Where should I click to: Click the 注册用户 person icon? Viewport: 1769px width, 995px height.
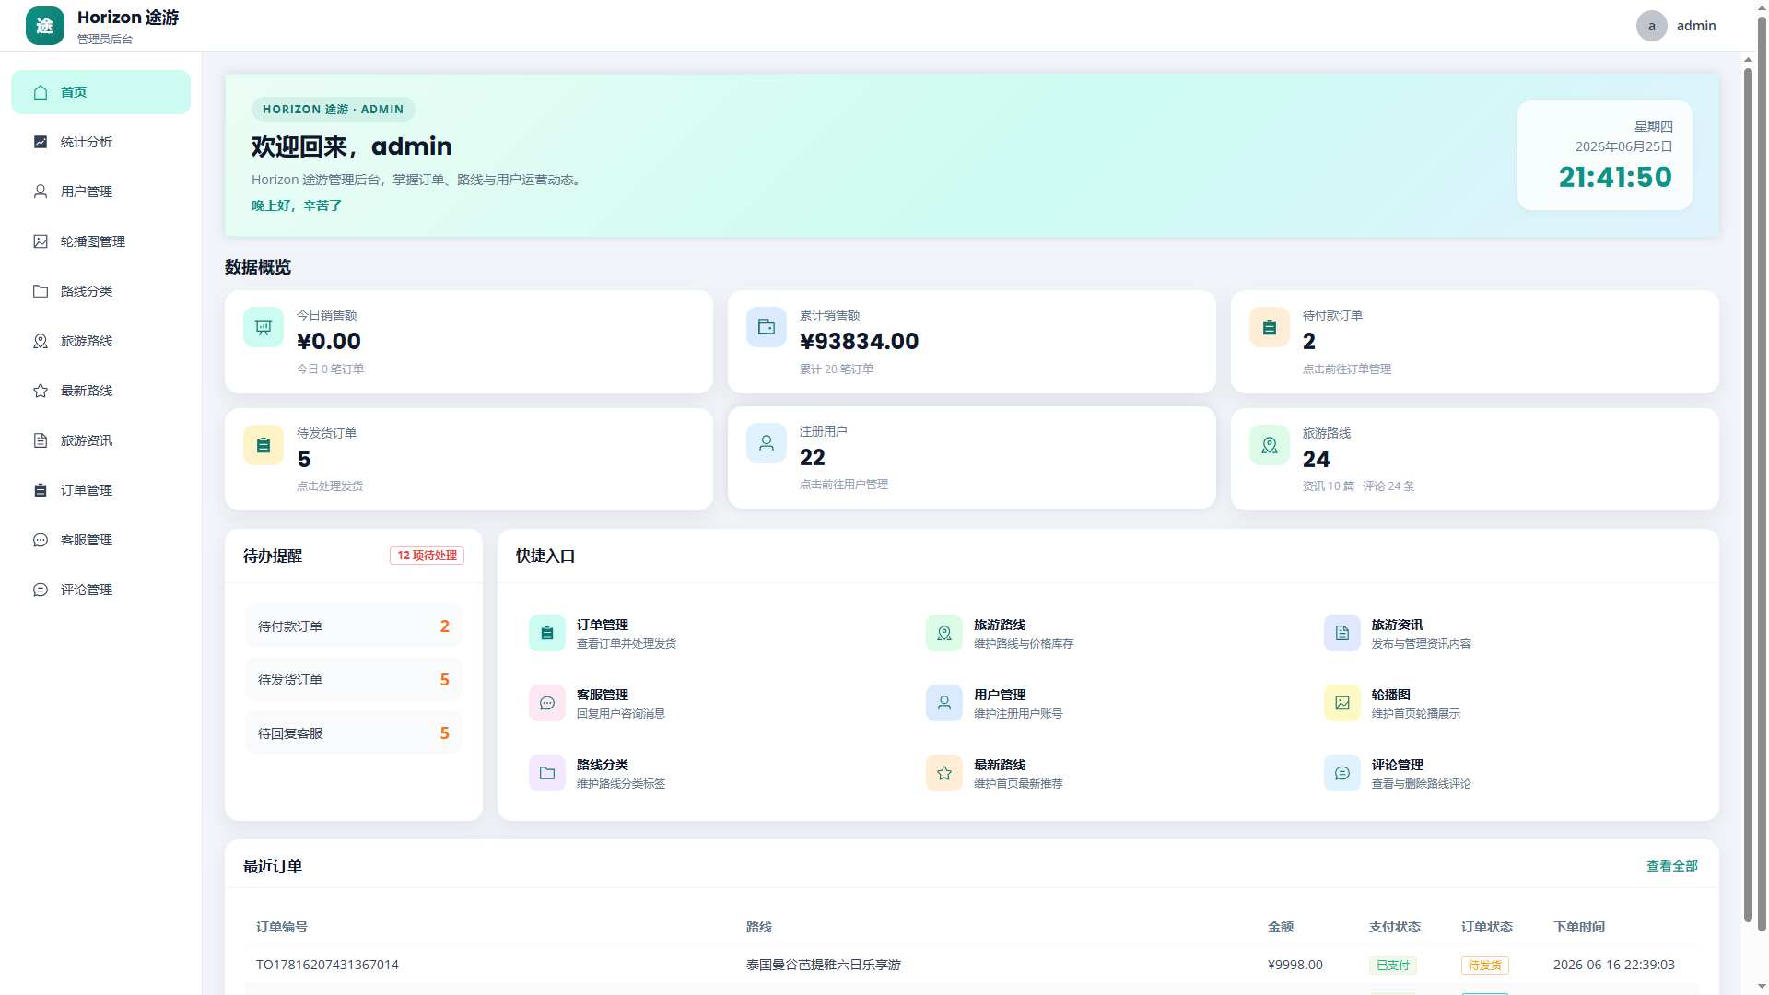pos(767,443)
